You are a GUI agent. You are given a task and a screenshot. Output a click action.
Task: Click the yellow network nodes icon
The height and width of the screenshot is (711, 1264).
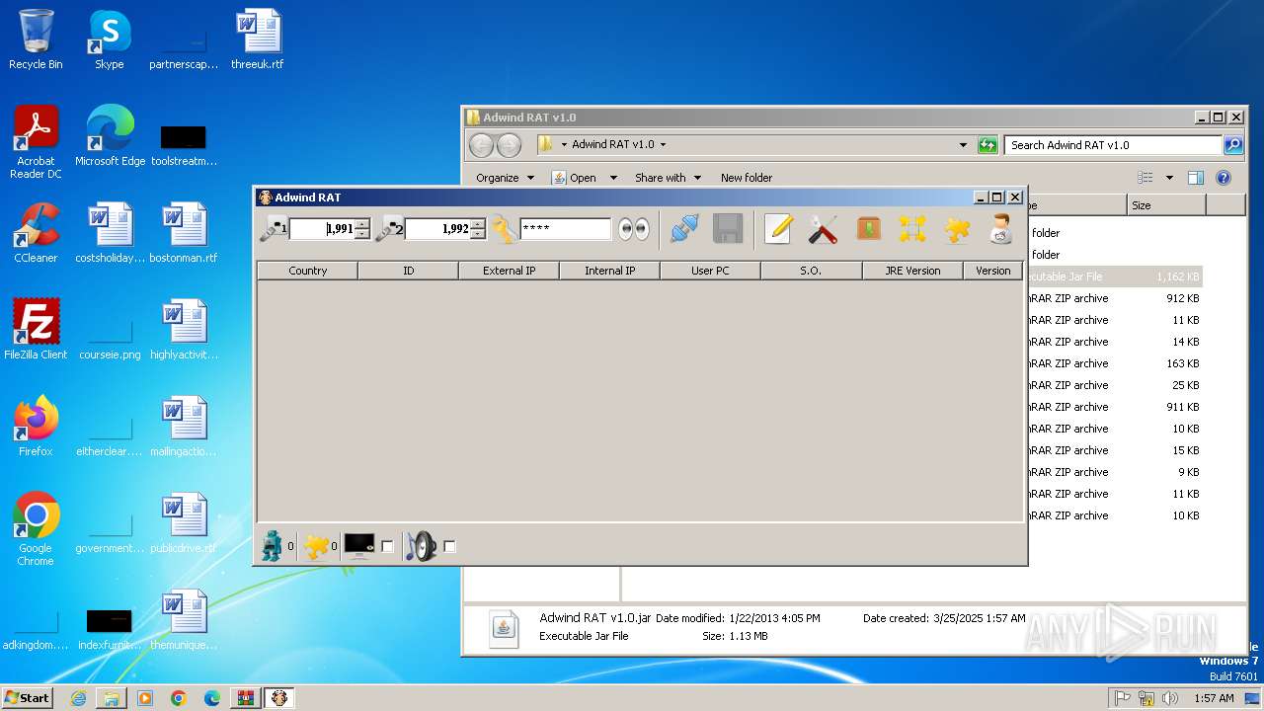pos(912,229)
